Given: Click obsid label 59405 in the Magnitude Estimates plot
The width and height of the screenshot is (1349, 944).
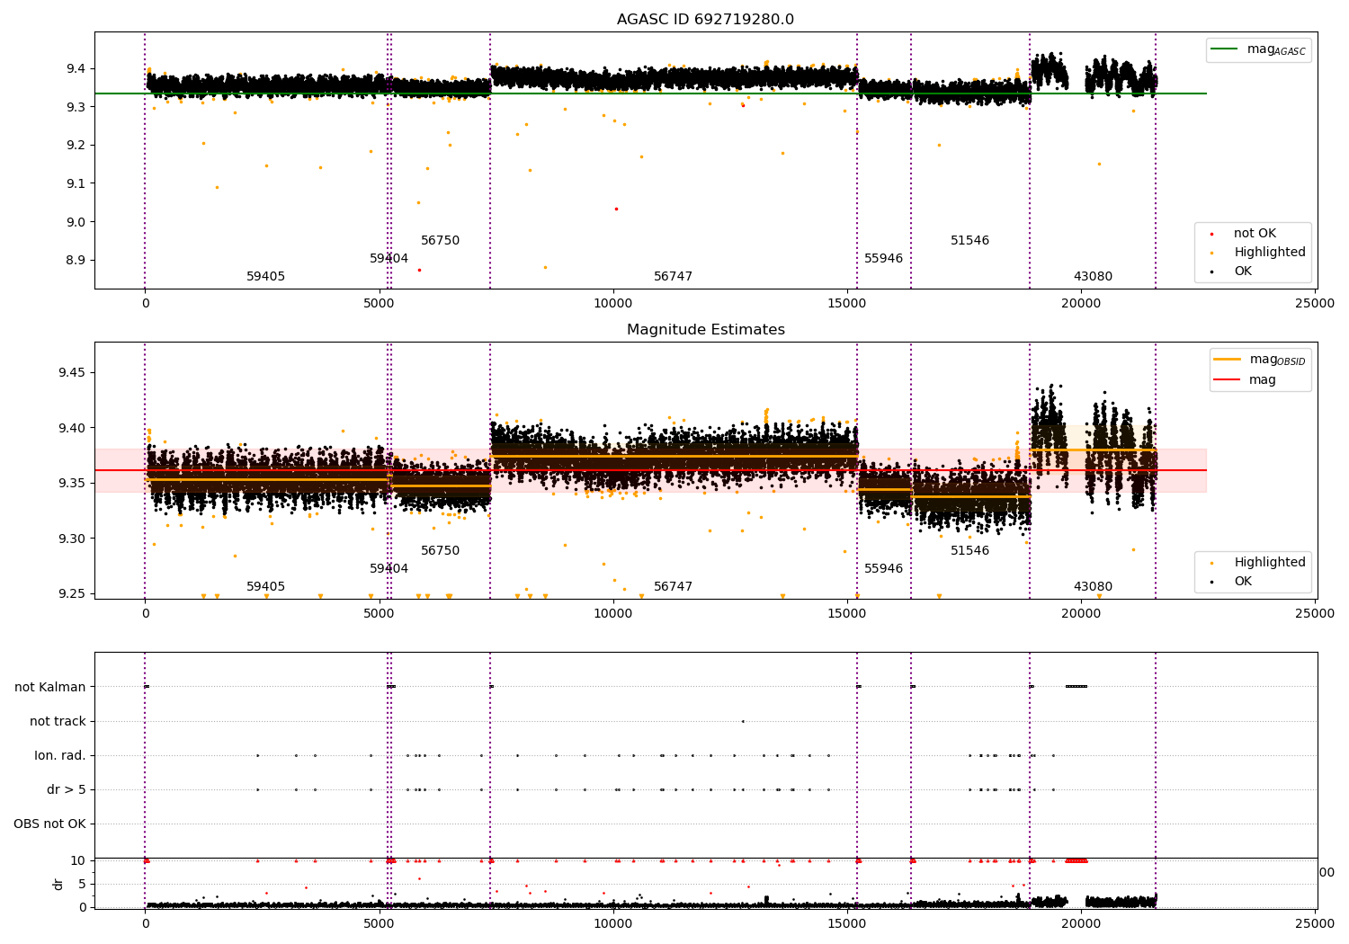Looking at the screenshot, I should click(x=265, y=587).
